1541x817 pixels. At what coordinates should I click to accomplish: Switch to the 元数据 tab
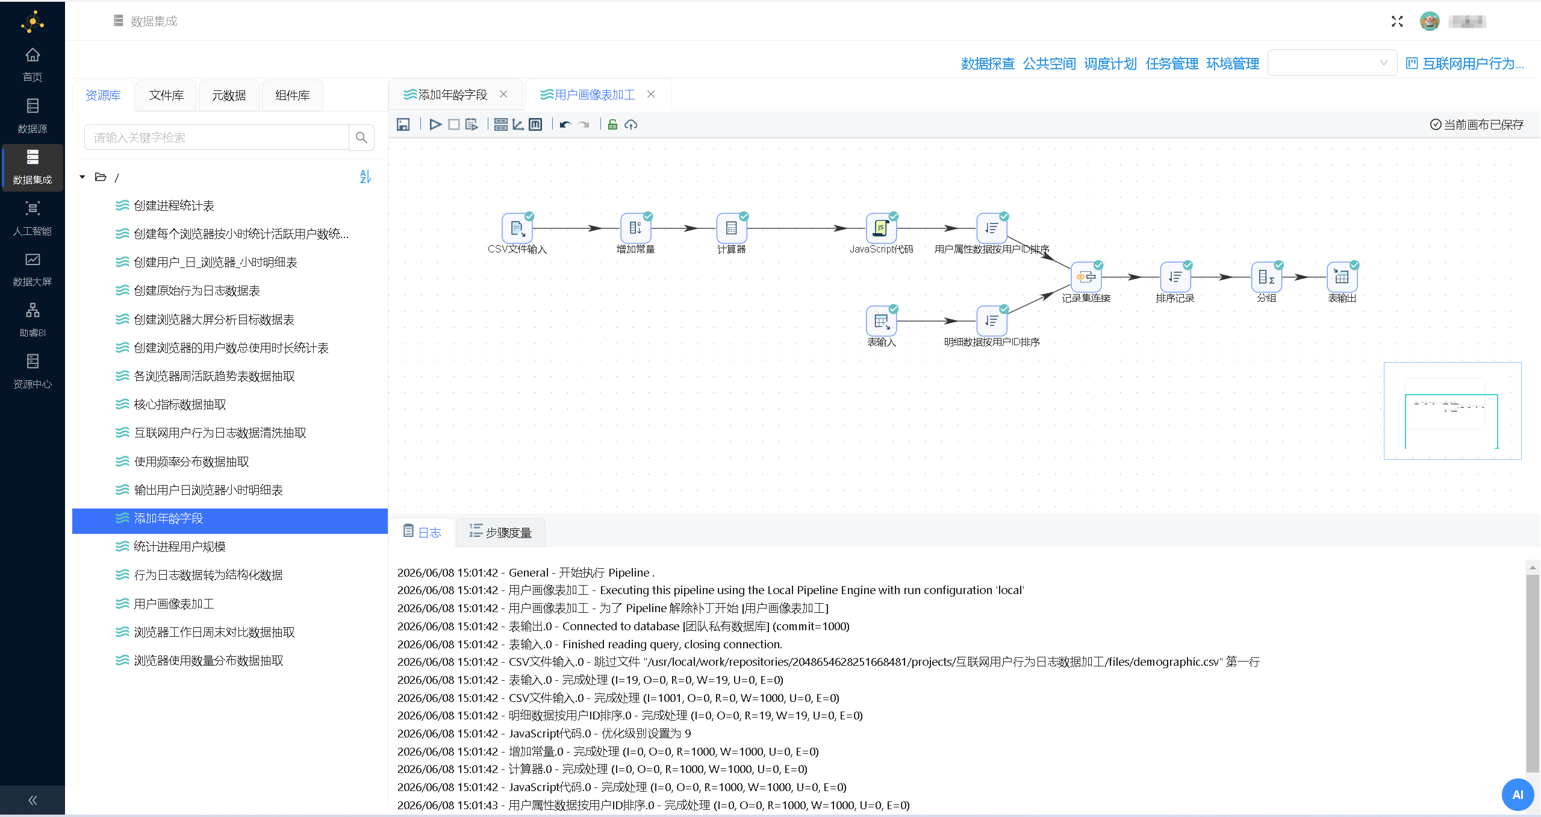point(229,95)
